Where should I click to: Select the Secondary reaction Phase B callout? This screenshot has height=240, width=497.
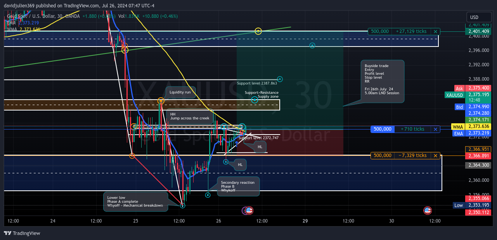[238, 186]
